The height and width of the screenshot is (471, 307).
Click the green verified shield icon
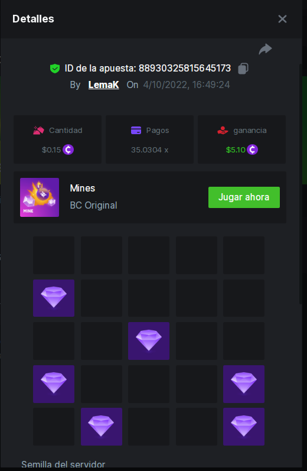55,69
